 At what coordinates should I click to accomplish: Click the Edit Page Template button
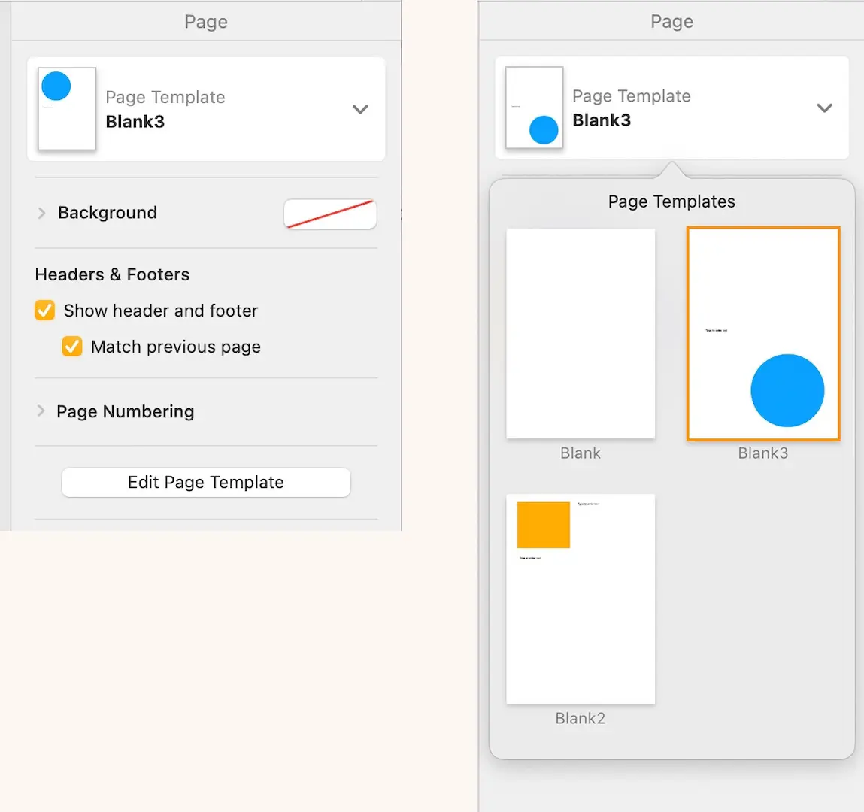point(206,483)
